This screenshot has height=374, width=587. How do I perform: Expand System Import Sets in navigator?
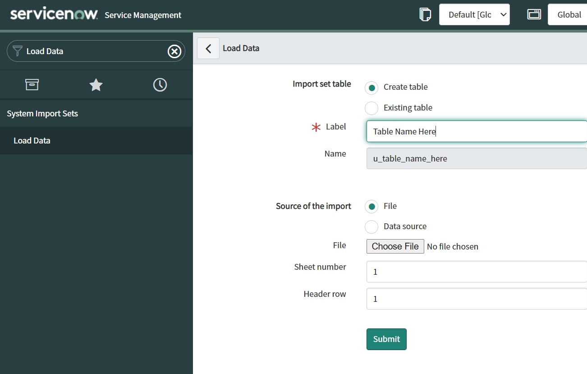tap(96, 114)
